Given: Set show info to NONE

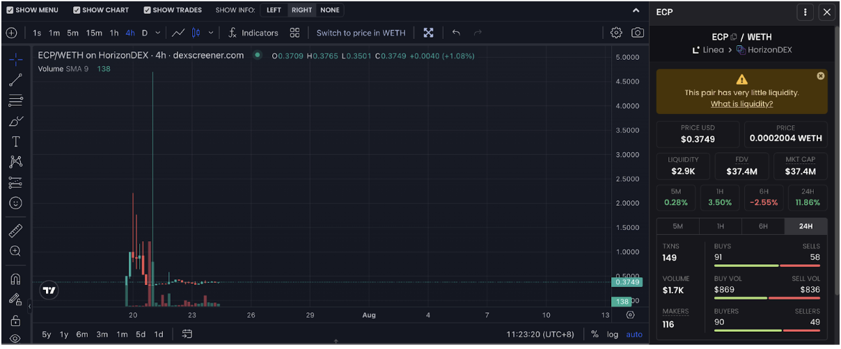Looking at the screenshot, I should tap(330, 10).
